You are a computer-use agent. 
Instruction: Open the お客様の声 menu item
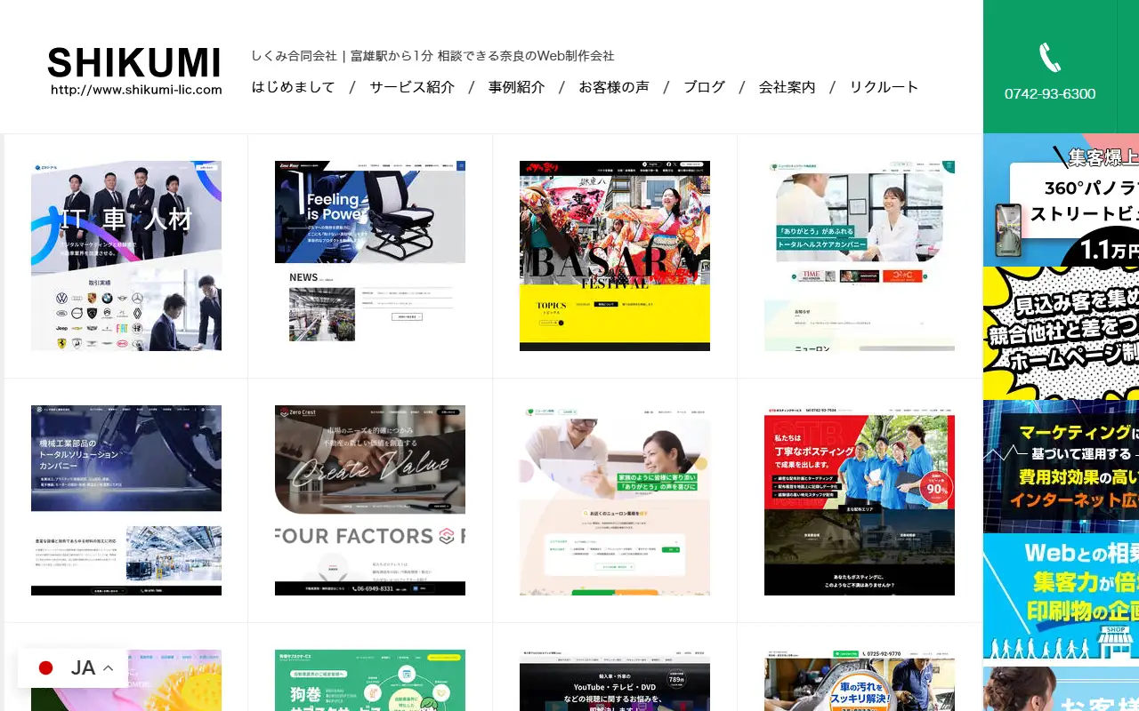pos(614,87)
